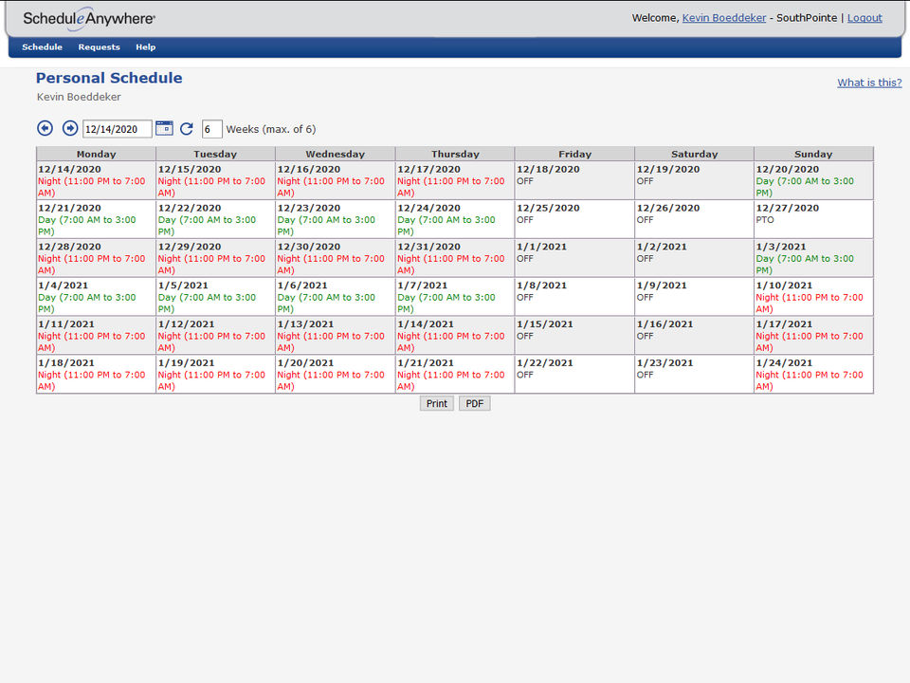Select the 1/20/2021 Night shift cell
910x683 pixels.
pyautogui.click(x=335, y=374)
